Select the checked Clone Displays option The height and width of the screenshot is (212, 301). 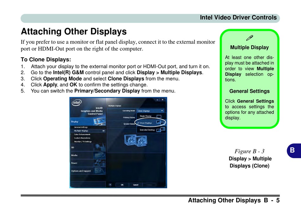pyautogui.click(x=151, y=123)
